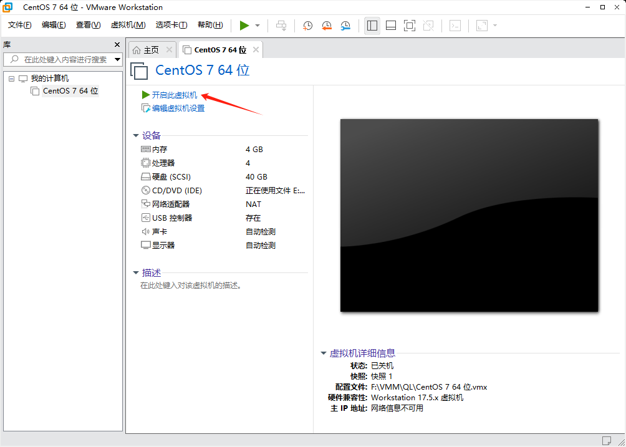Click the CD/DVD (IDE) device entry

[x=177, y=191]
